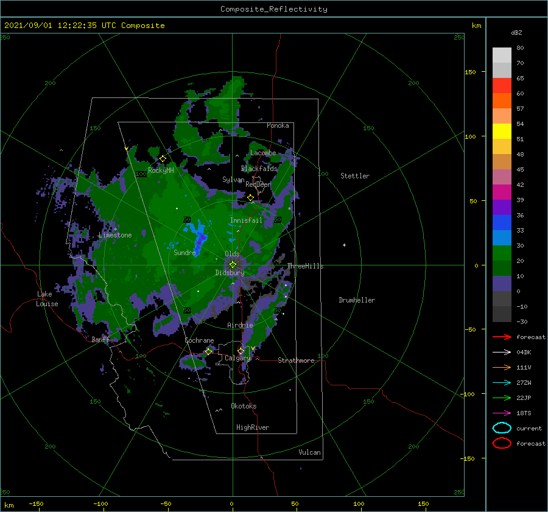Screen dimensions: 548x512
Task: Click the Ponoka label
Action: pyautogui.click(x=278, y=125)
